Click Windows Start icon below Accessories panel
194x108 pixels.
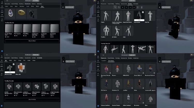coord(2,51)
